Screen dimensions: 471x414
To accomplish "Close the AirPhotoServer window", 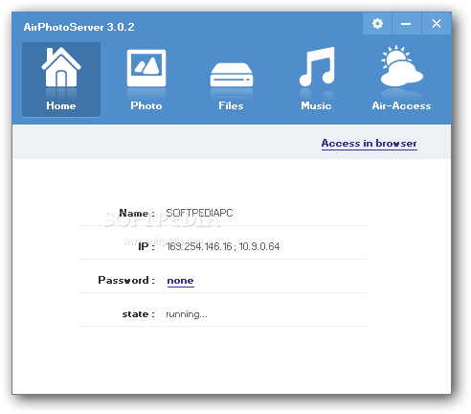I will pyautogui.click(x=437, y=24).
